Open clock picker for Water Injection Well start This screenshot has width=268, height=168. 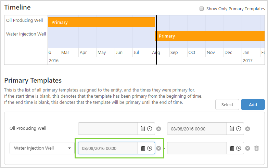pos(150,148)
